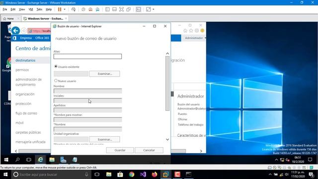The image size is (318, 179).
Task: Open IE settings gear icon
Action: [197, 31]
